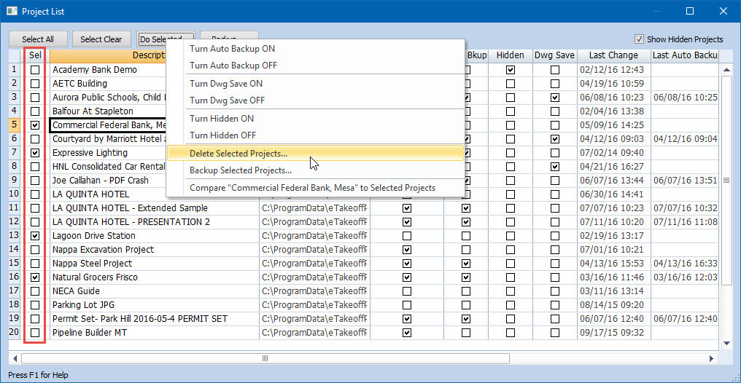Image resolution: width=741 pixels, height=383 pixels.
Task: Choose Turn Dwg Save ON
Action: (x=315, y=84)
